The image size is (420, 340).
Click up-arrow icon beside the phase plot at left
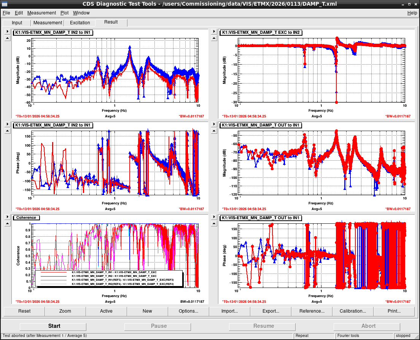point(8,131)
